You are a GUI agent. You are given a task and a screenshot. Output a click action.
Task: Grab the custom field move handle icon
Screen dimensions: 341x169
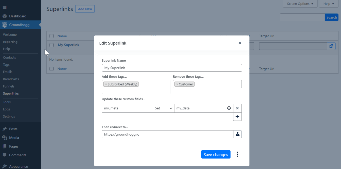coord(229,108)
